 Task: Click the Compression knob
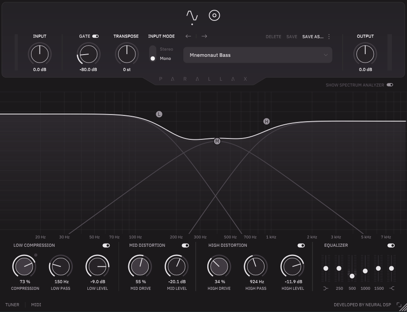(x=24, y=266)
